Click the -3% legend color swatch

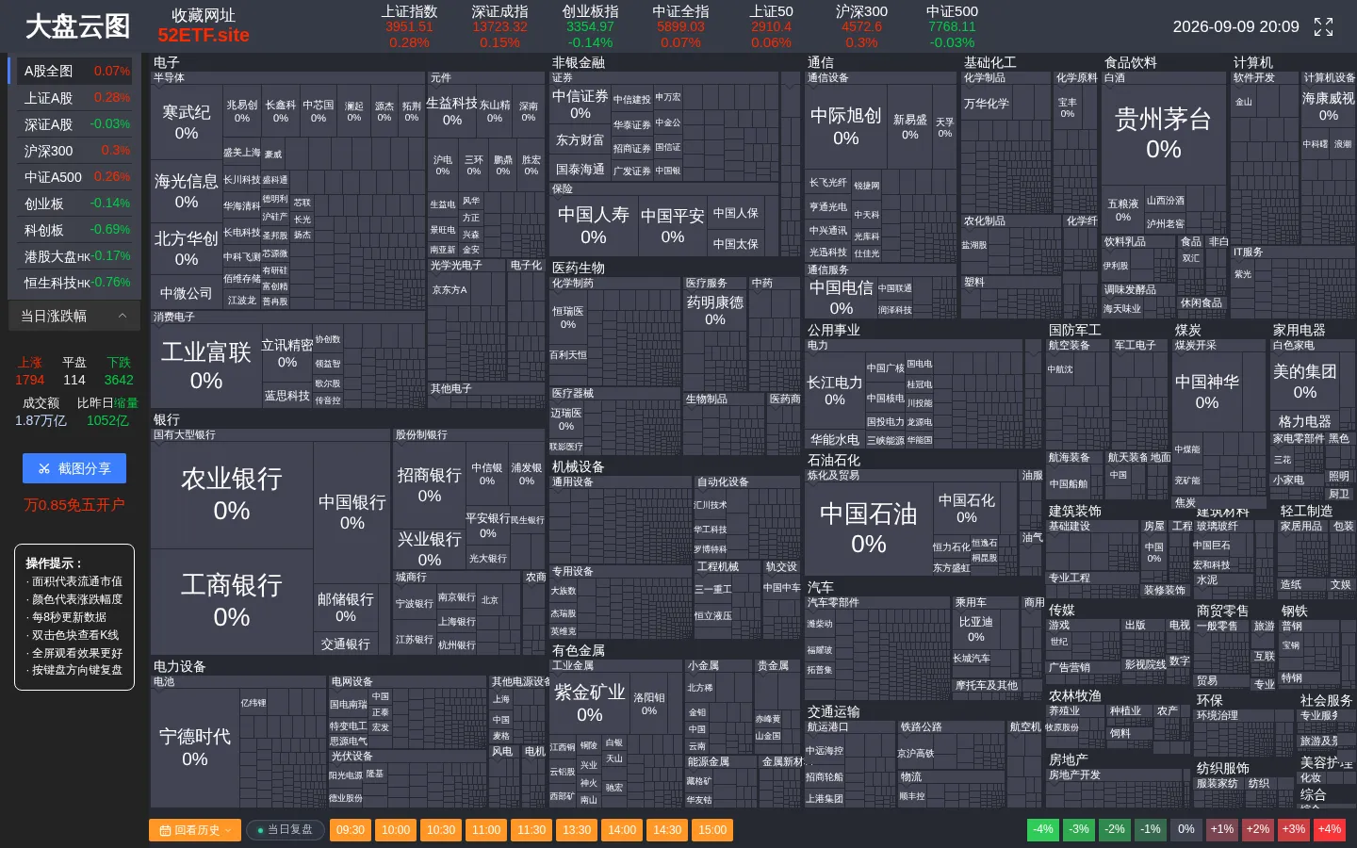pyautogui.click(x=1079, y=830)
